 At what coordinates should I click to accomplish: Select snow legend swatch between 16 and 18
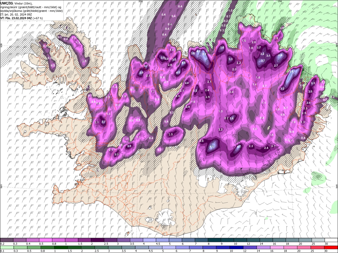[279, 240]
